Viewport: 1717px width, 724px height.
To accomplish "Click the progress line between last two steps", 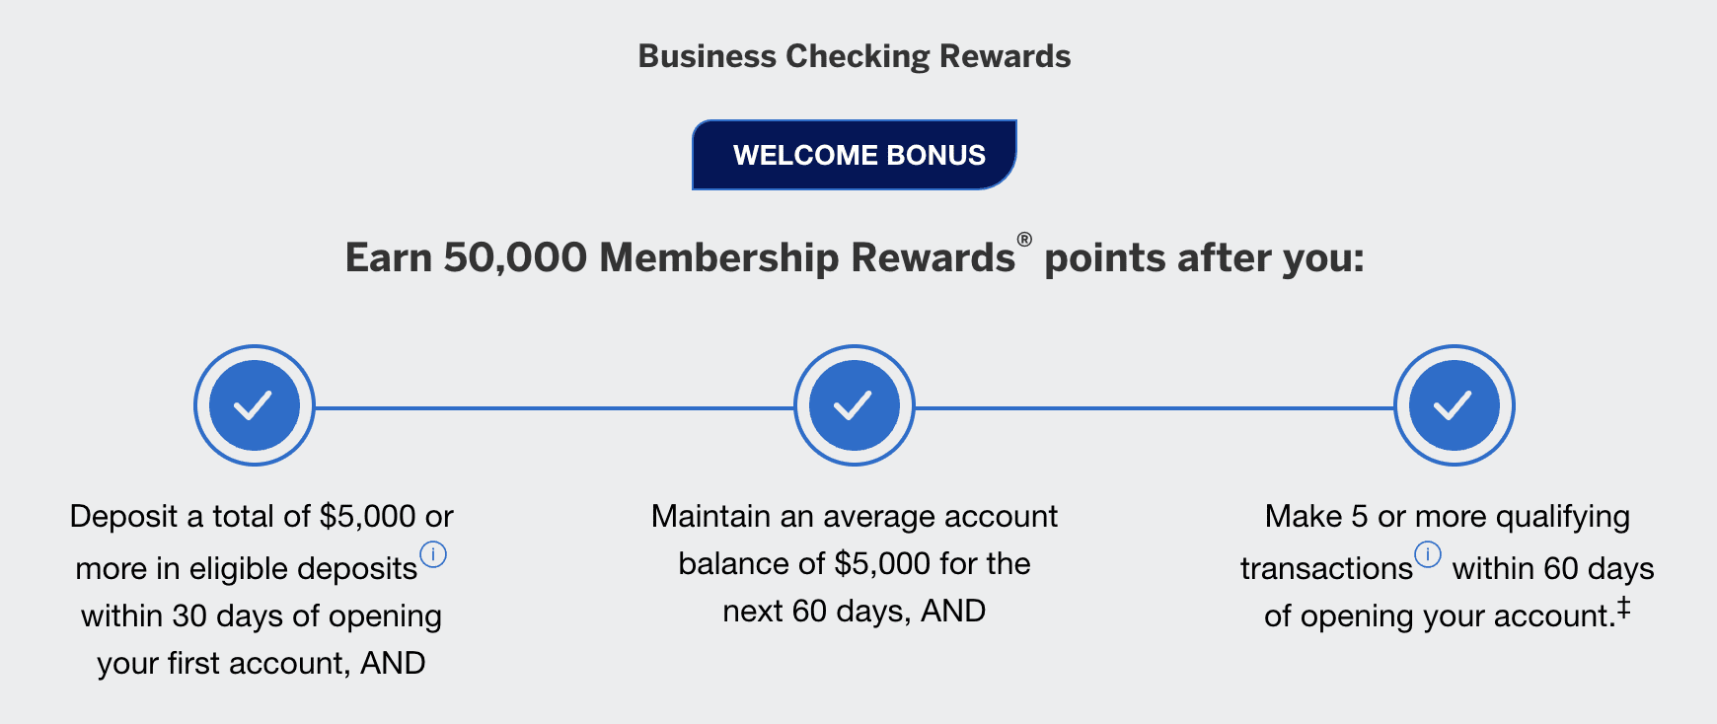I will 1155,406.
